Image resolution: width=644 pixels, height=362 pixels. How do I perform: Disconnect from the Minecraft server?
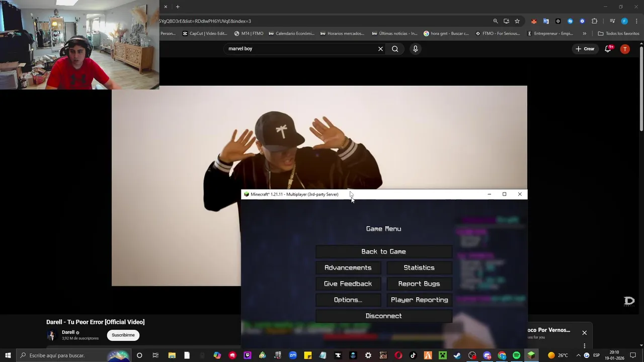click(383, 316)
